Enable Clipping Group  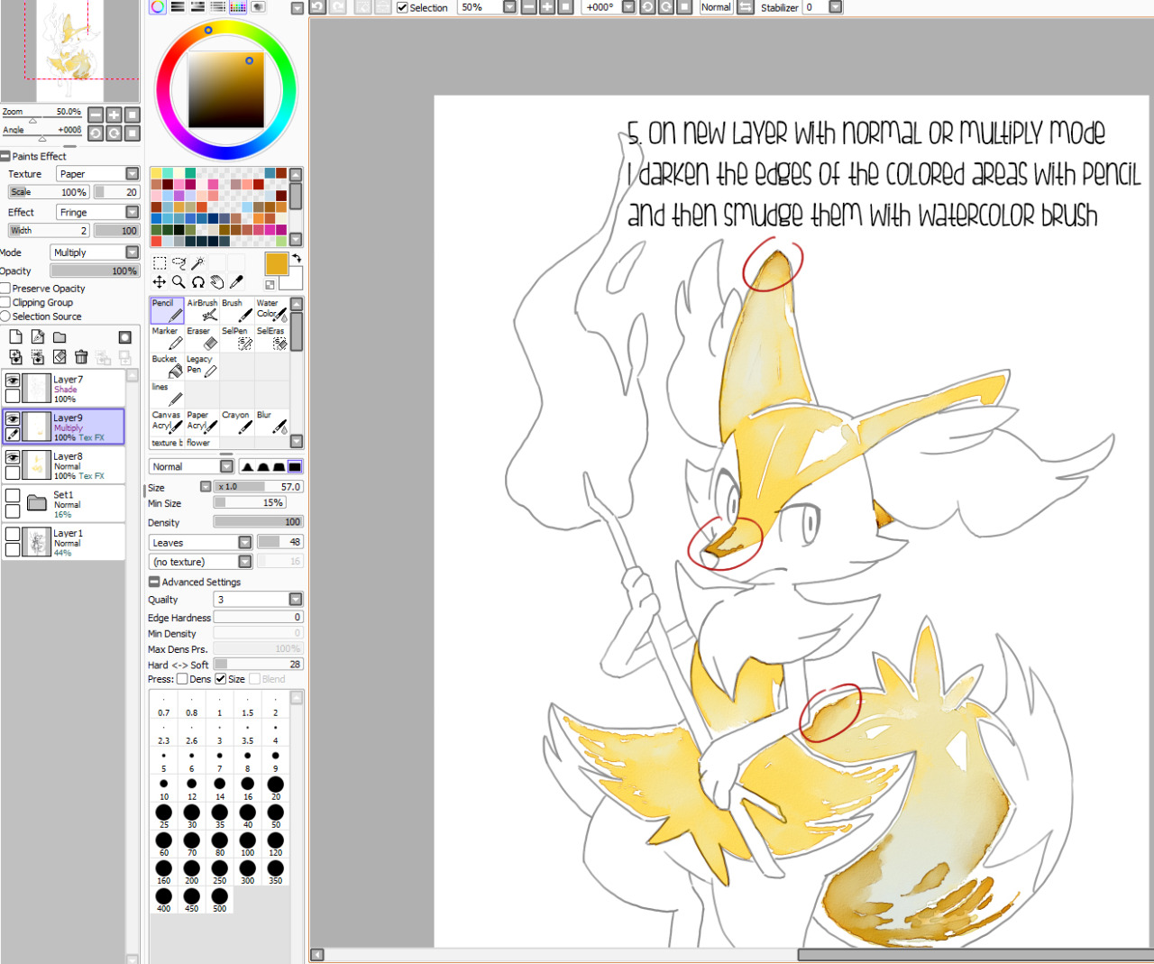[5, 302]
